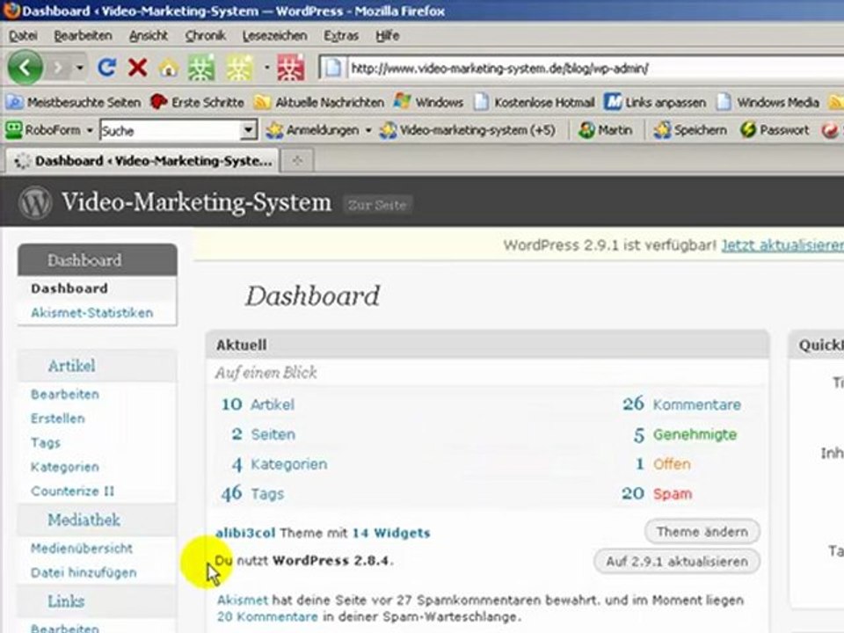Click the Zur Seite button

coord(377,205)
